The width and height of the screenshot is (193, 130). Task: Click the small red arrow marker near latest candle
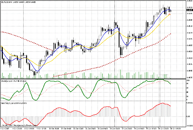pos(170,14)
